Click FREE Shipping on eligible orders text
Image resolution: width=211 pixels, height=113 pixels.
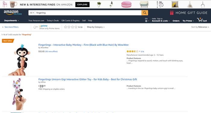point(52,89)
